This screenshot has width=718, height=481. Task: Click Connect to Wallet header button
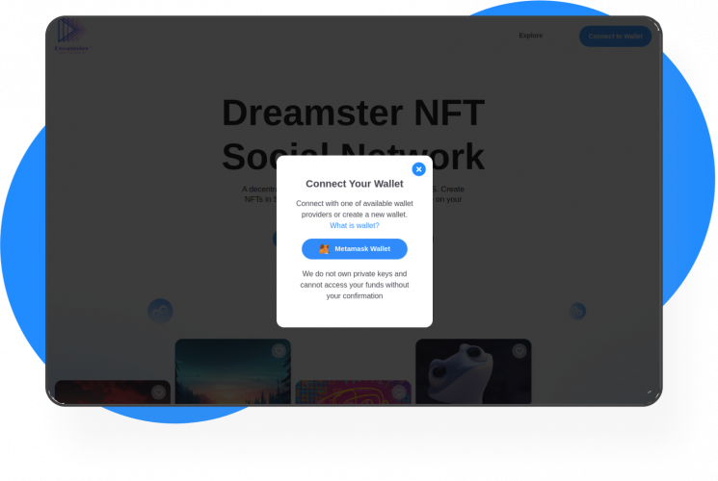pyautogui.click(x=615, y=37)
